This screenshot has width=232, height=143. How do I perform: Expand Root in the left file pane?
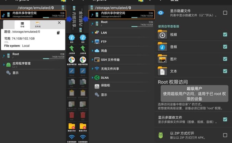coord(4,56)
